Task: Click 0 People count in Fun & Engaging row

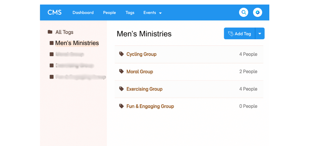Action: [248, 106]
